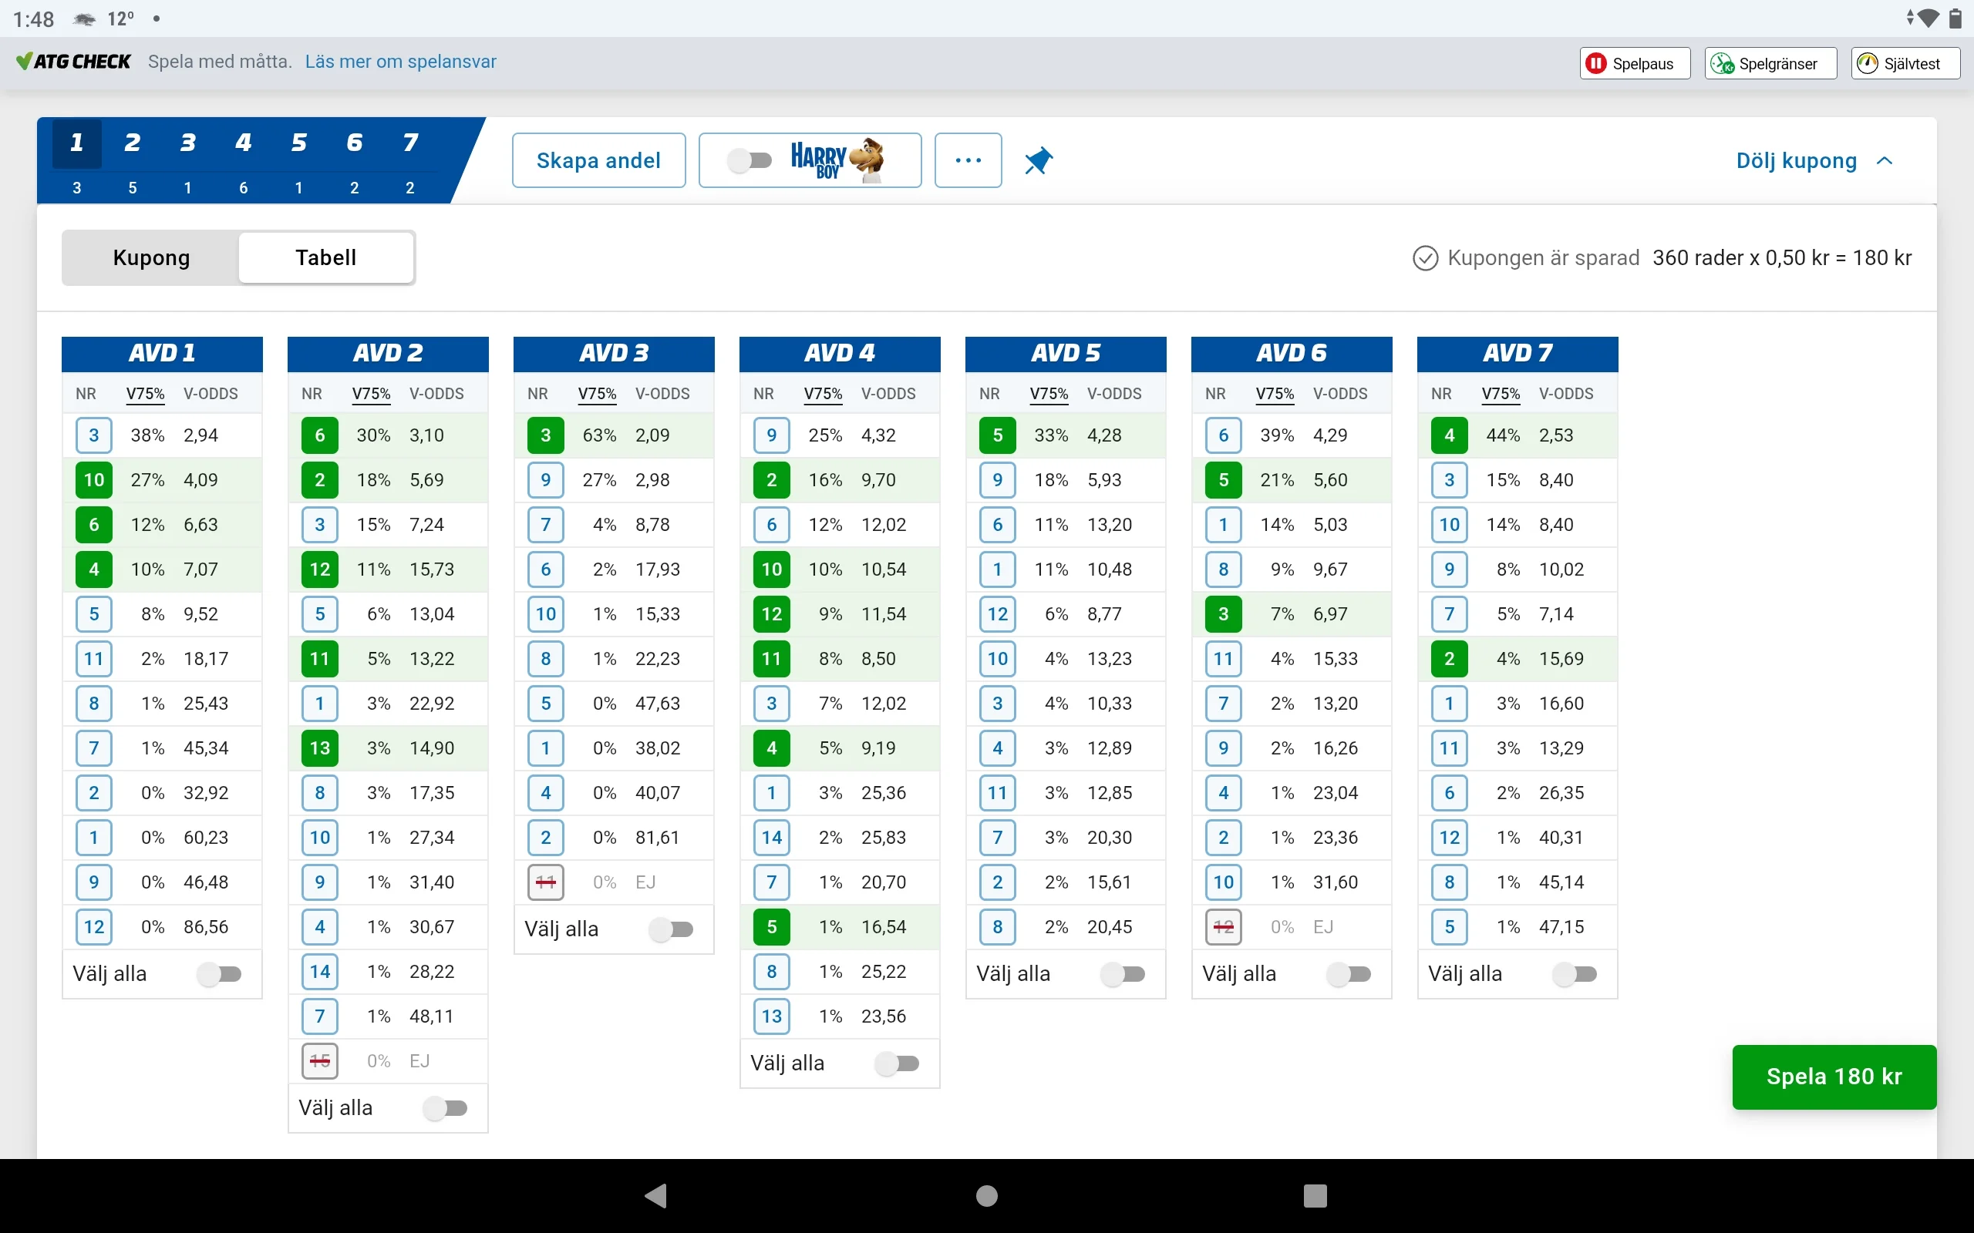This screenshot has width=1974, height=1233.
Task: Open the three-dots more options menu
Action: (968, 160)
